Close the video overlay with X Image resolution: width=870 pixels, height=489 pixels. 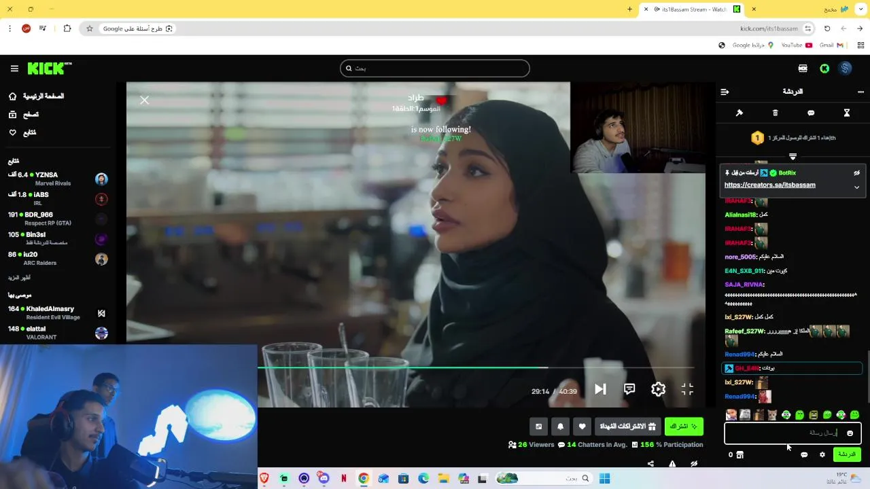144,101
